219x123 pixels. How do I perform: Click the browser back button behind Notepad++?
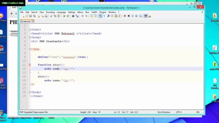pyautogui.click(x=12, y=14)
